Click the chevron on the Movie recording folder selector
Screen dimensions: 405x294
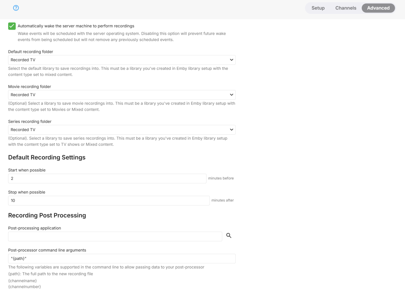(x=232, y=95)
